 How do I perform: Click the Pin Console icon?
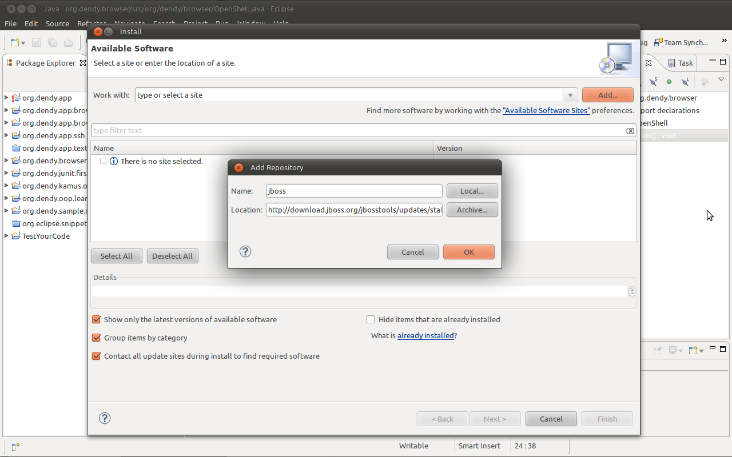pos(658,350)
